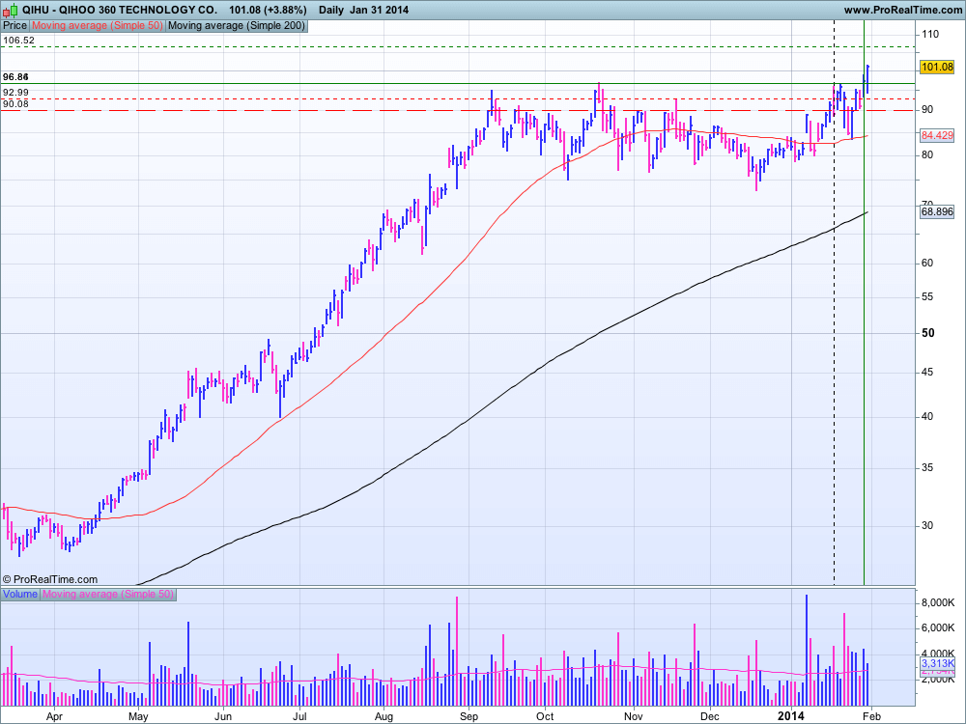The width and height of the screenshot is (966, 724).
Task: Click the candlestick chart icon beside QIHU
Action: [x=11, y=10]
